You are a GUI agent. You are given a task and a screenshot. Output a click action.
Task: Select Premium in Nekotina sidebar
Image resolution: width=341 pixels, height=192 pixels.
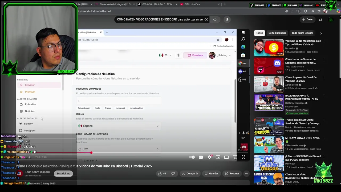coord(39,92)
